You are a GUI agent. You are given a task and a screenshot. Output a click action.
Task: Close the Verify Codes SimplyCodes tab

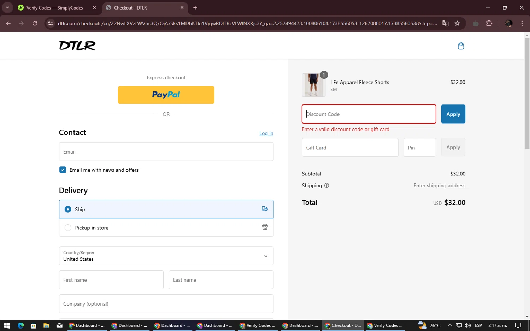[x=94, y=7]
